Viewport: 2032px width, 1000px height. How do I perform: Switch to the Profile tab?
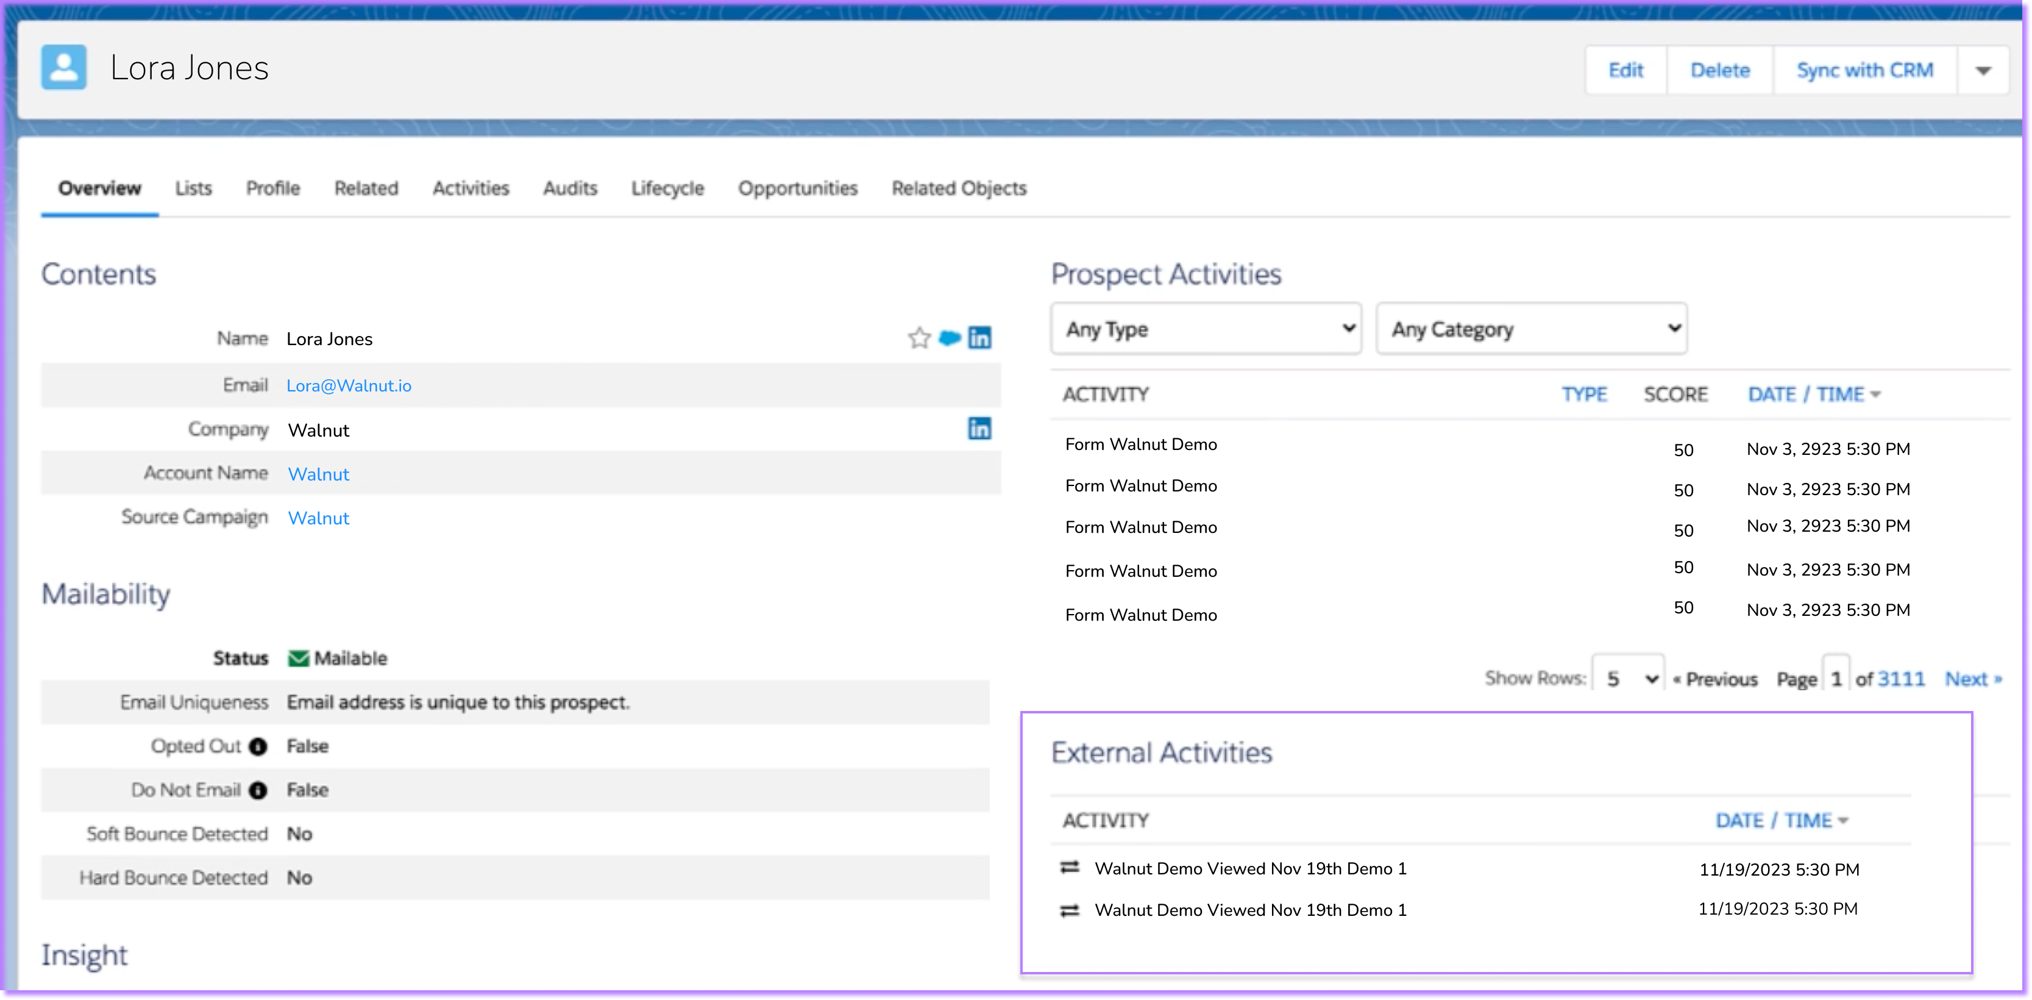point(273,188)
